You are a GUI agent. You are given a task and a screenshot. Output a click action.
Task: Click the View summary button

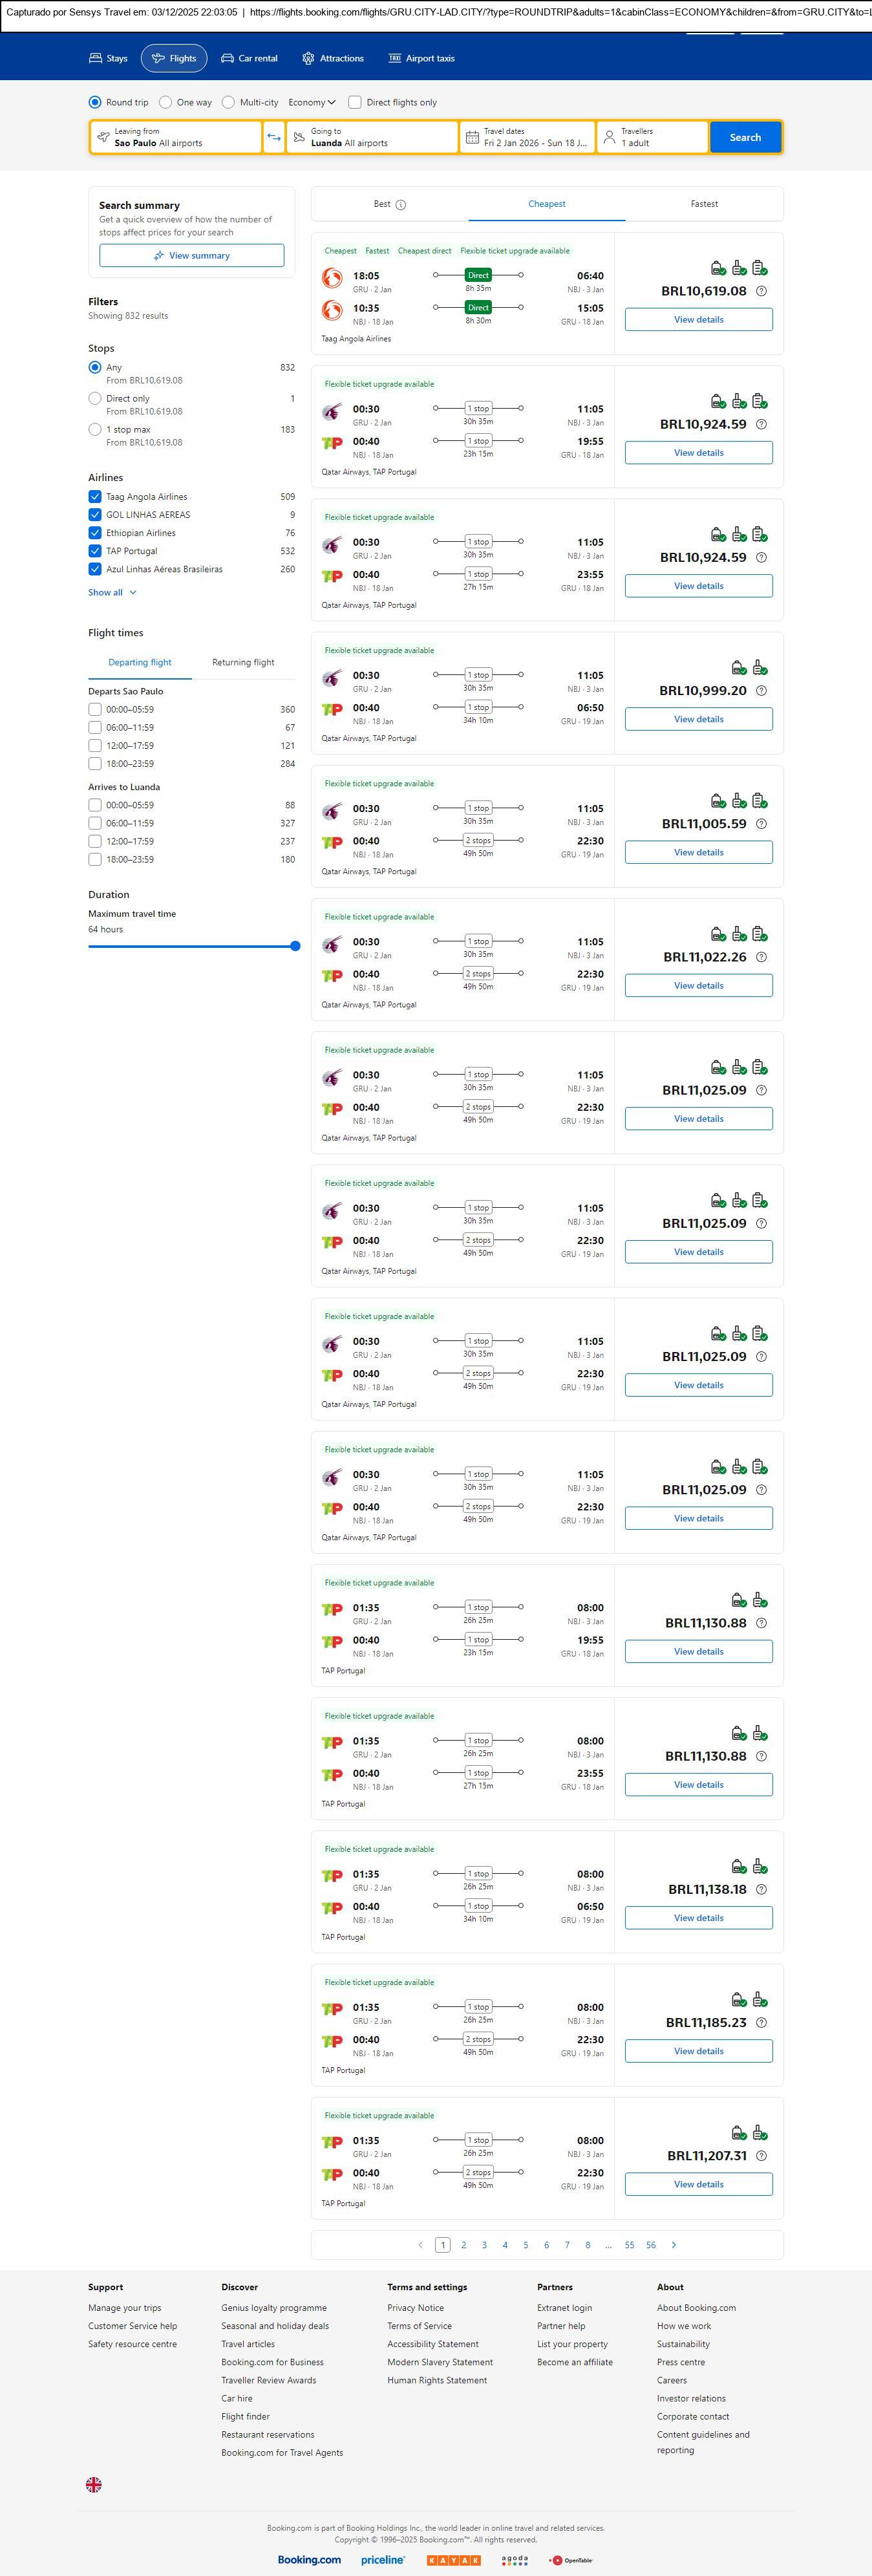point(191,256)
